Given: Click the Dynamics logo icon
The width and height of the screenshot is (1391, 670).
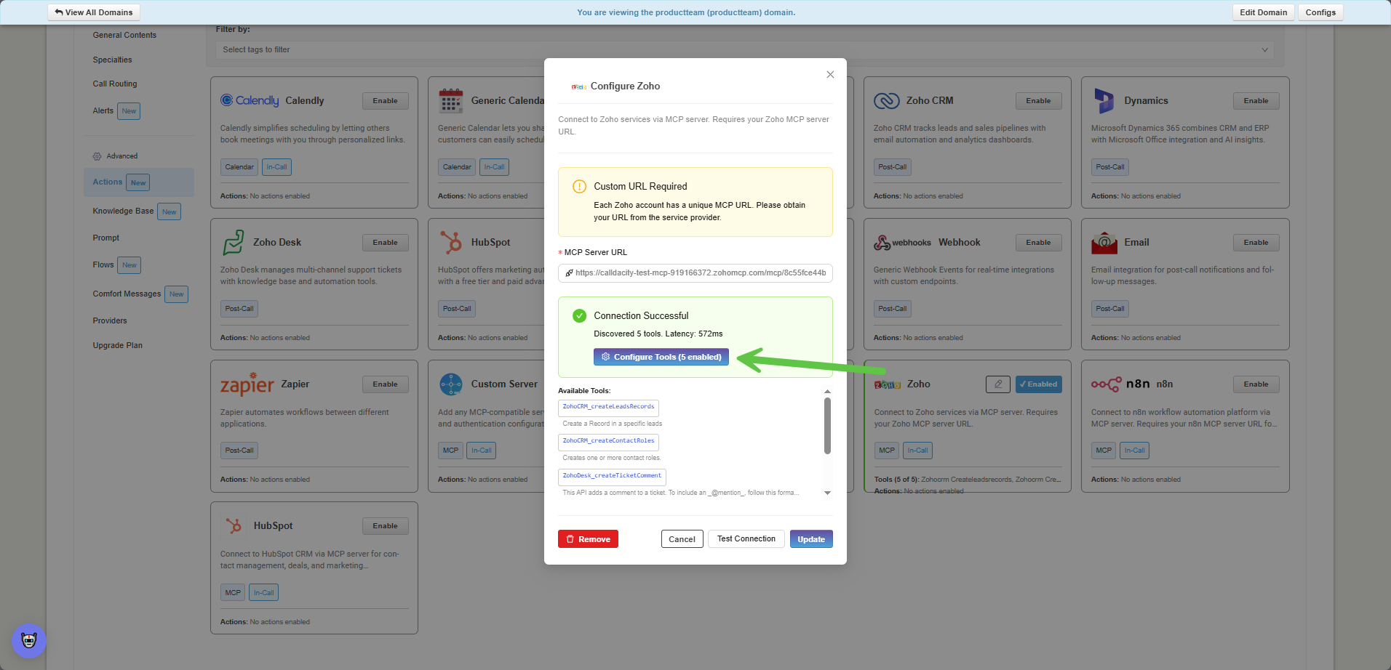Looking at the screenshot, I should [1104, 101].
